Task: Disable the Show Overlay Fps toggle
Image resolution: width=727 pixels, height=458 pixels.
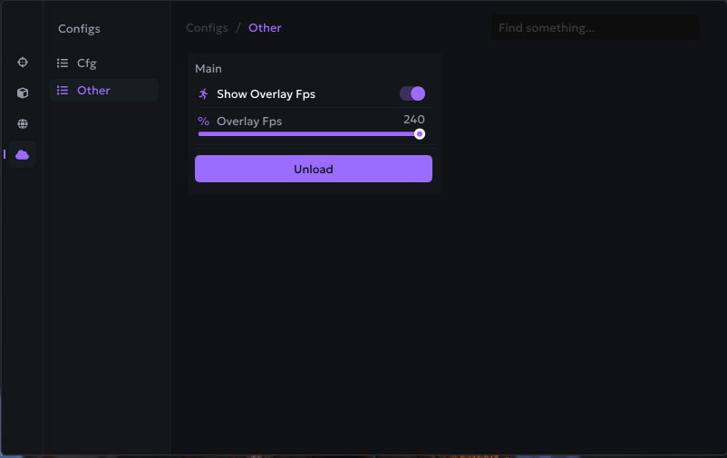Action: coord(412,93)
